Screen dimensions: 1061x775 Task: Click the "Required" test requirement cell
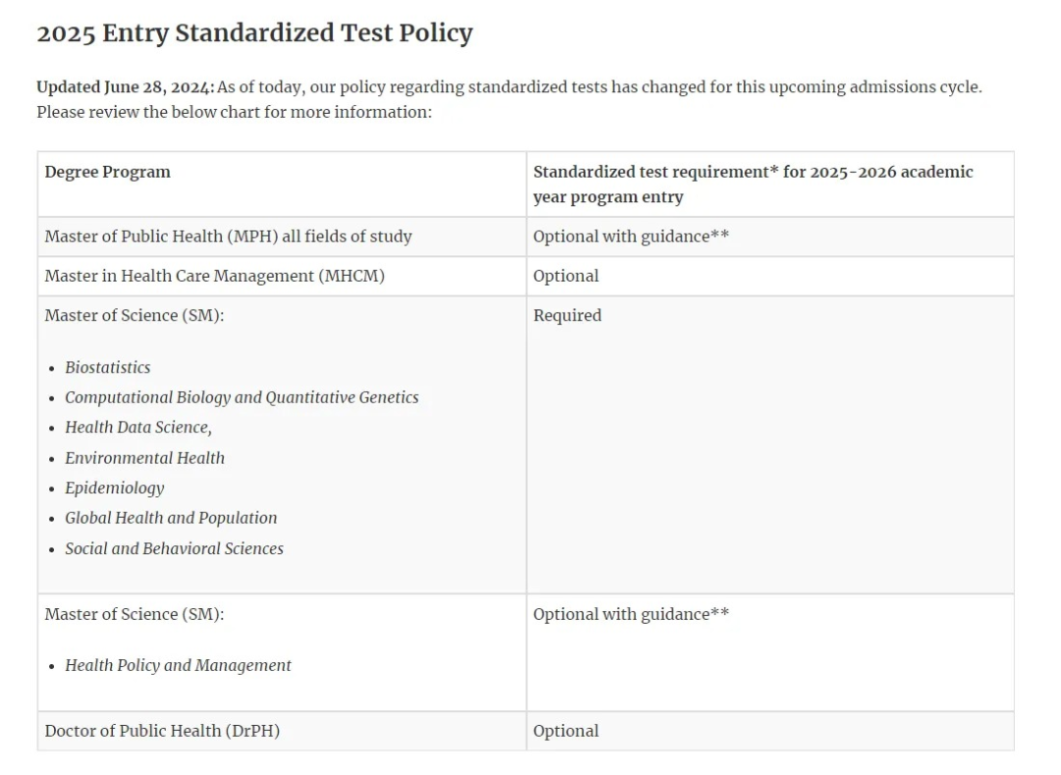coord(567,315)
